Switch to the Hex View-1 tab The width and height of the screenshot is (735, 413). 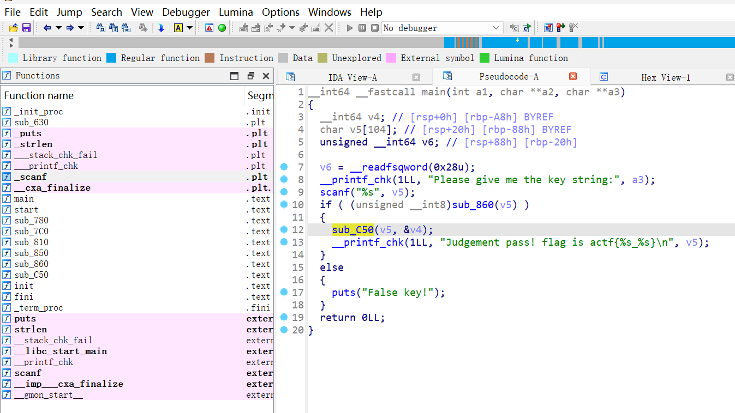pyautogui.click(x=665, y=77)
